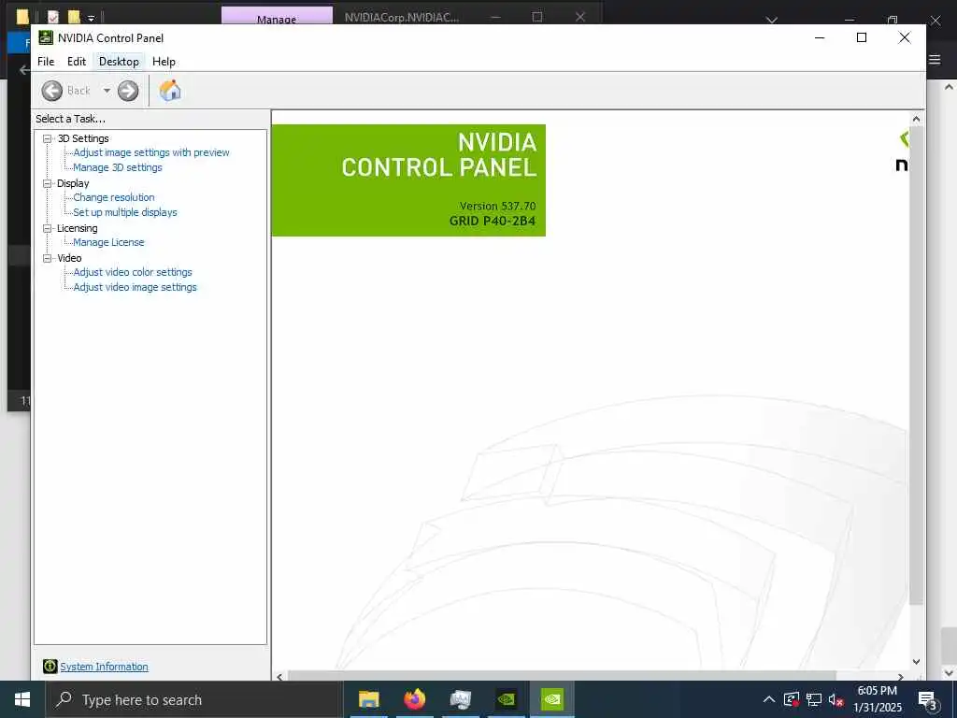Open the Help menu

[x=164, y=62]
